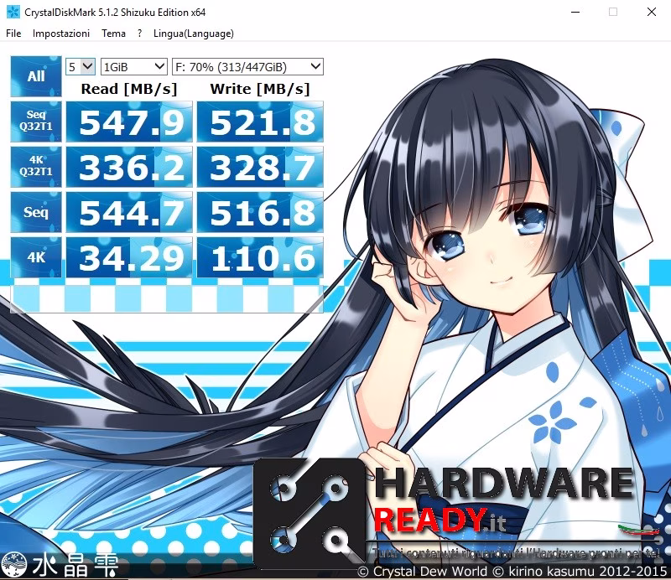Viewport: 671px width, 580px height.
Task: Click the Seq Q32T1 write value 521.8
Action: tap(260, 122)
